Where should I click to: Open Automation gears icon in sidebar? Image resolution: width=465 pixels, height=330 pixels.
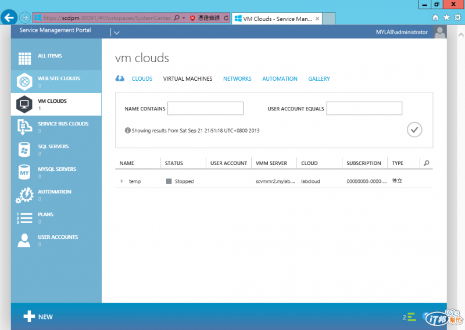[24, 195]
